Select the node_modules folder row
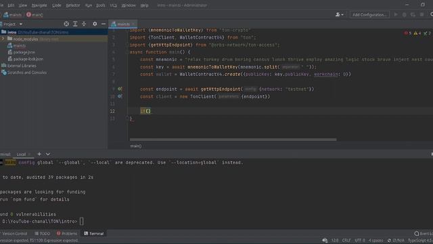Image resolution: width=433 pixels, height=244 pixels. coord(54,39)
